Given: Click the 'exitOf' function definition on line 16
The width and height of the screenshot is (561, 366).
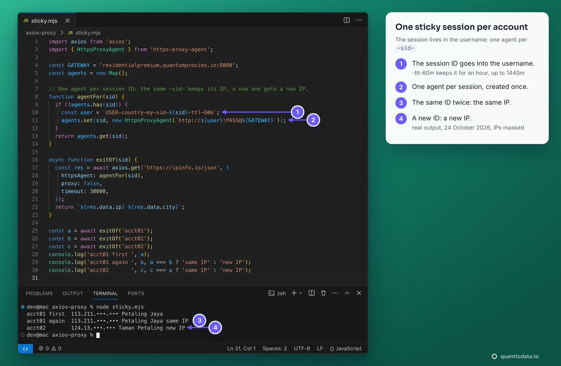Looking at the screenshot, I should [106, 160].
